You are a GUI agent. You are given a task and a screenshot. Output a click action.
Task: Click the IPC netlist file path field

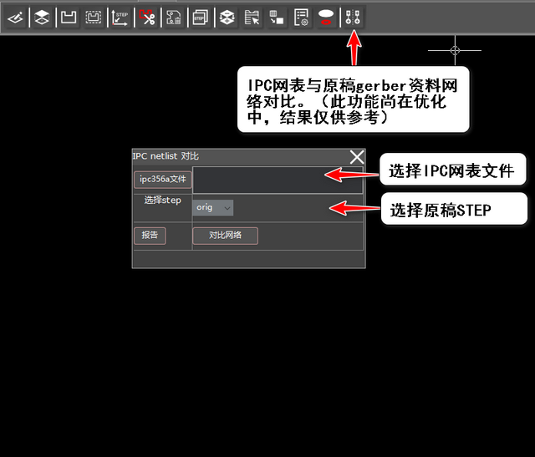click(x=278, y=180)
